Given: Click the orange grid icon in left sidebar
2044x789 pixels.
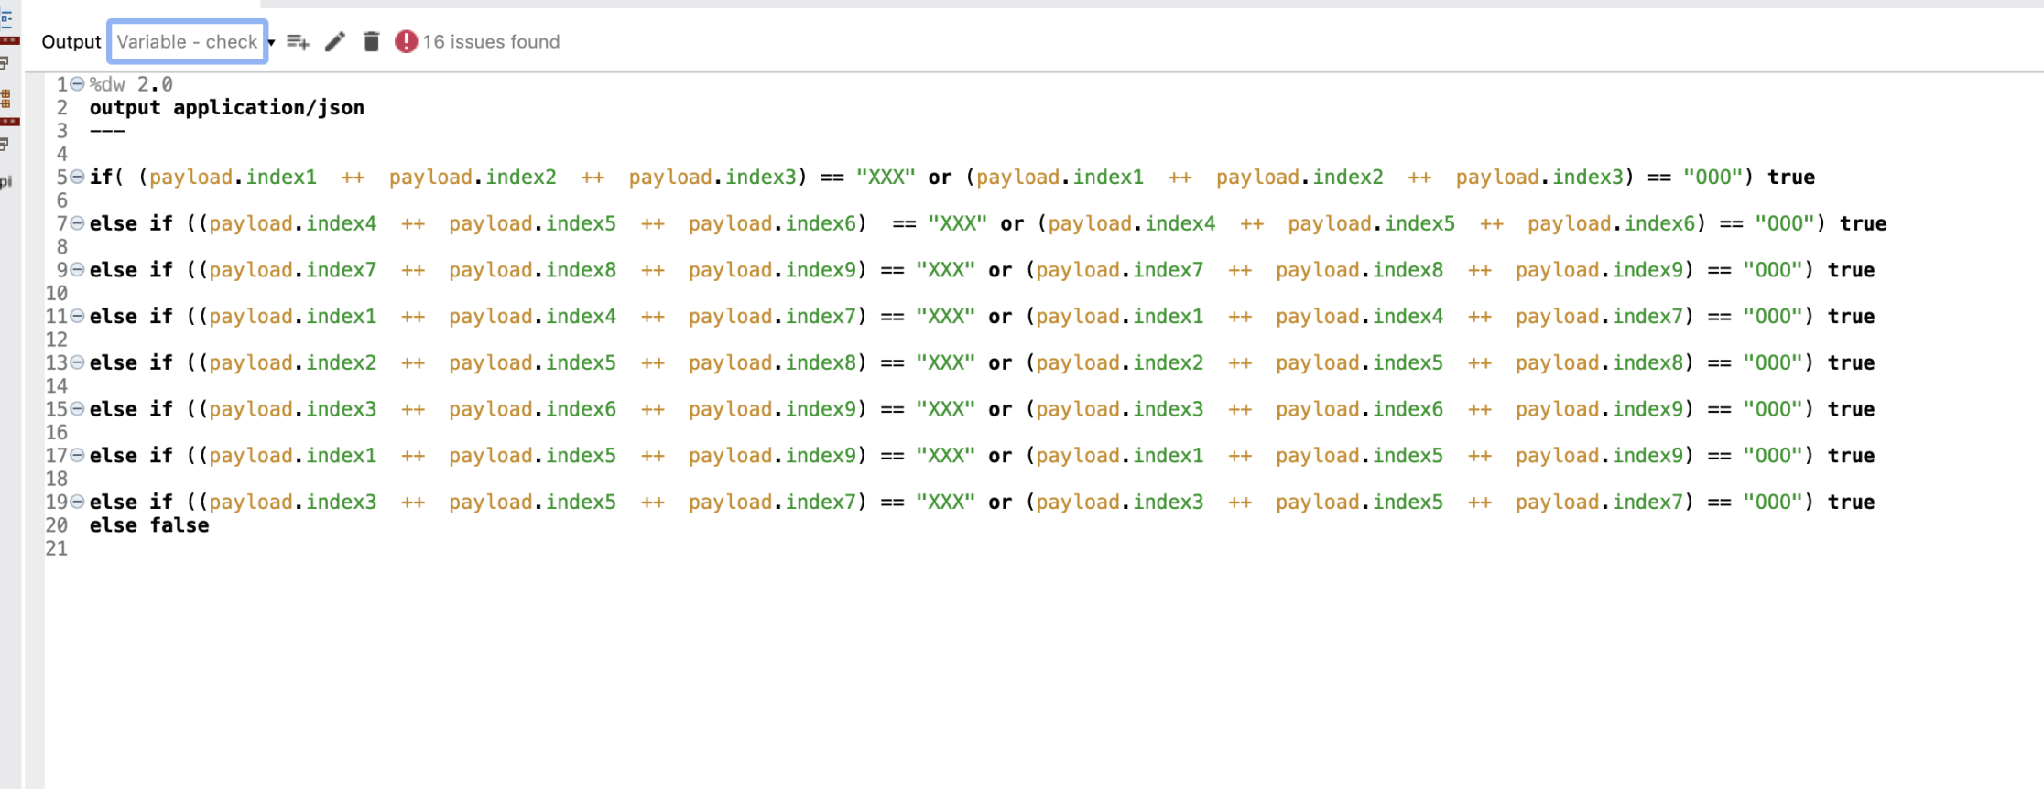Looking at the screenshot, I should tap(5, 98).
